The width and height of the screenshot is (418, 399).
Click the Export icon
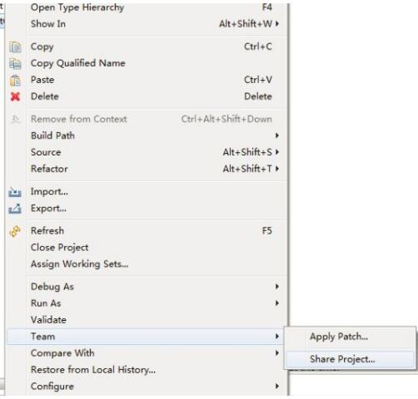(15, 209)
